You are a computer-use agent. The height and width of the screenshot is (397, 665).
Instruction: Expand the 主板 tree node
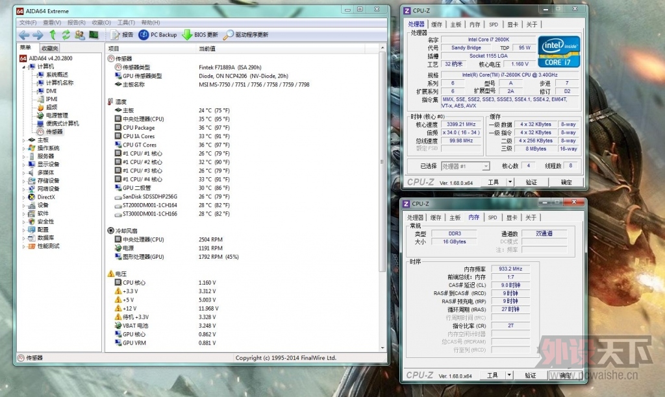pyautogui.click(x=24, y=140)
